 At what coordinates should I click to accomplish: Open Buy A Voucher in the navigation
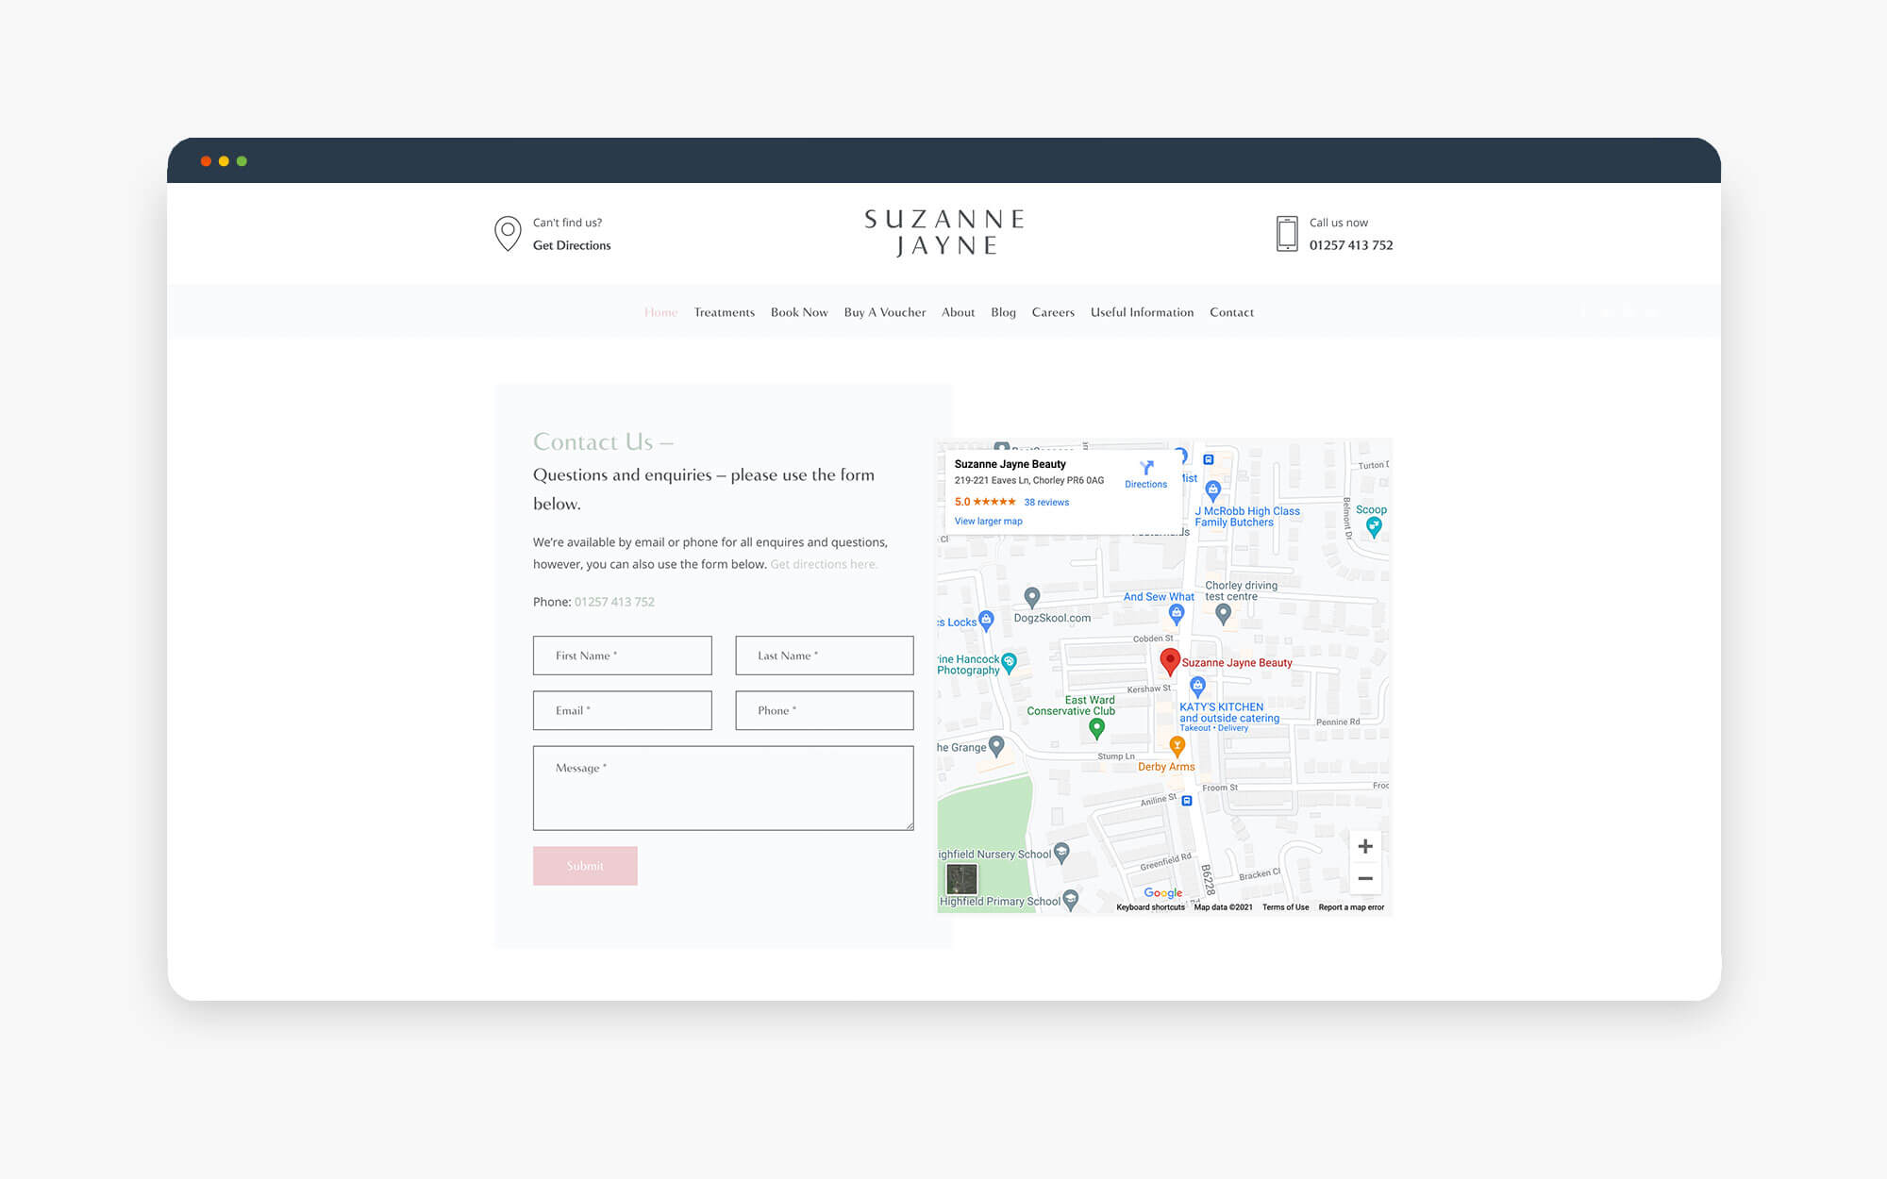point(884,312)
